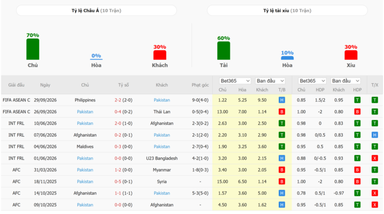384x214 pixels.
Task: Click green T badge in T/X column, Thái Lan row
Action: click(x=375, y=111)
